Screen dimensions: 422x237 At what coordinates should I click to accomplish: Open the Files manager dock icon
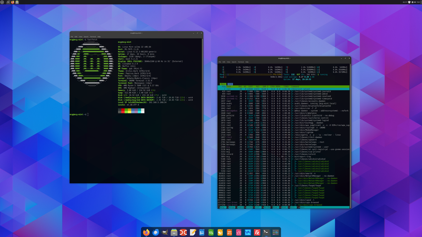point(174,232)
